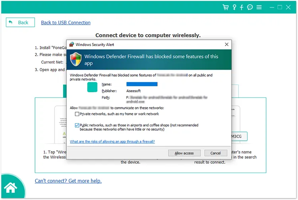Click Allow access button
This screenshot has width=298, height=200.
[184, 153]
